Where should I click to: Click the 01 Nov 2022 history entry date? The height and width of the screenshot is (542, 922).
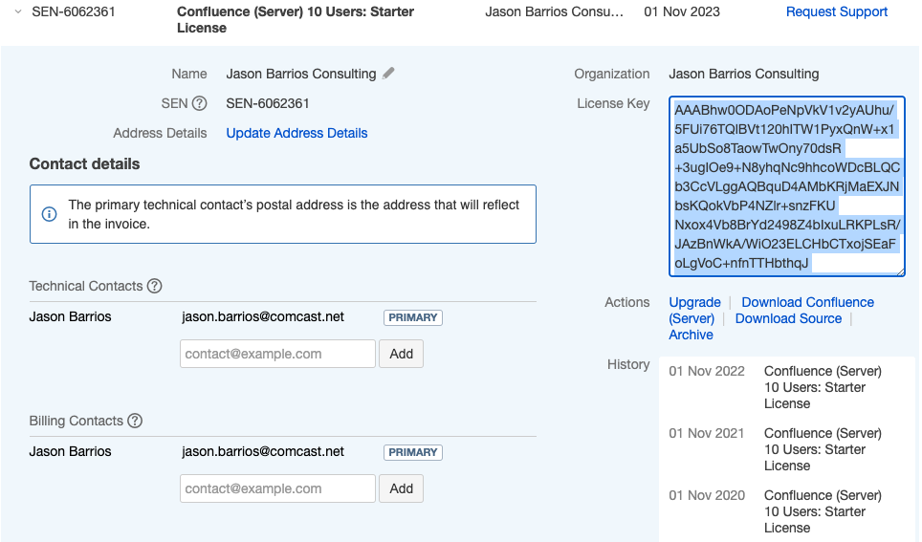point(707,372)
